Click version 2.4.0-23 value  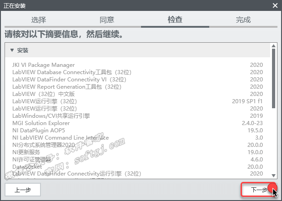tap(252, 123)
